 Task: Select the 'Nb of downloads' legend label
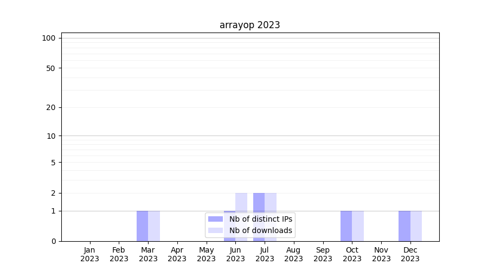coord(260,230)
